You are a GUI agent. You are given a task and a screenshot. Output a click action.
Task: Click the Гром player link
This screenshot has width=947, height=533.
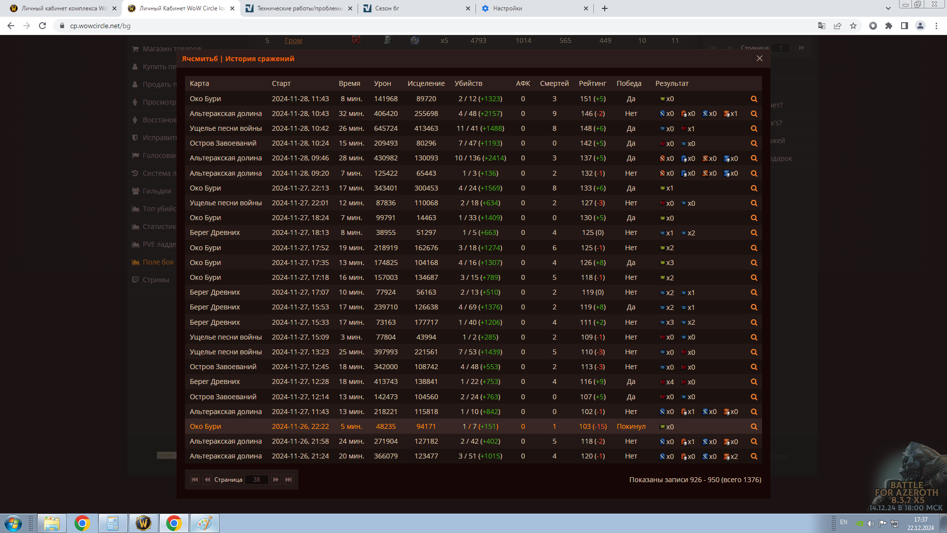(x=293, y=40)
